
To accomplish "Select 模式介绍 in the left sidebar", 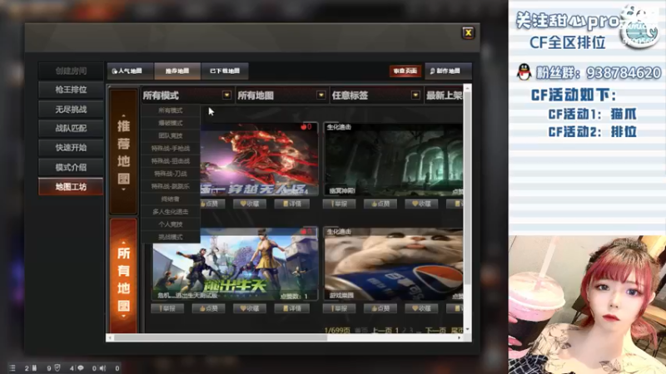I will [71, 167].
